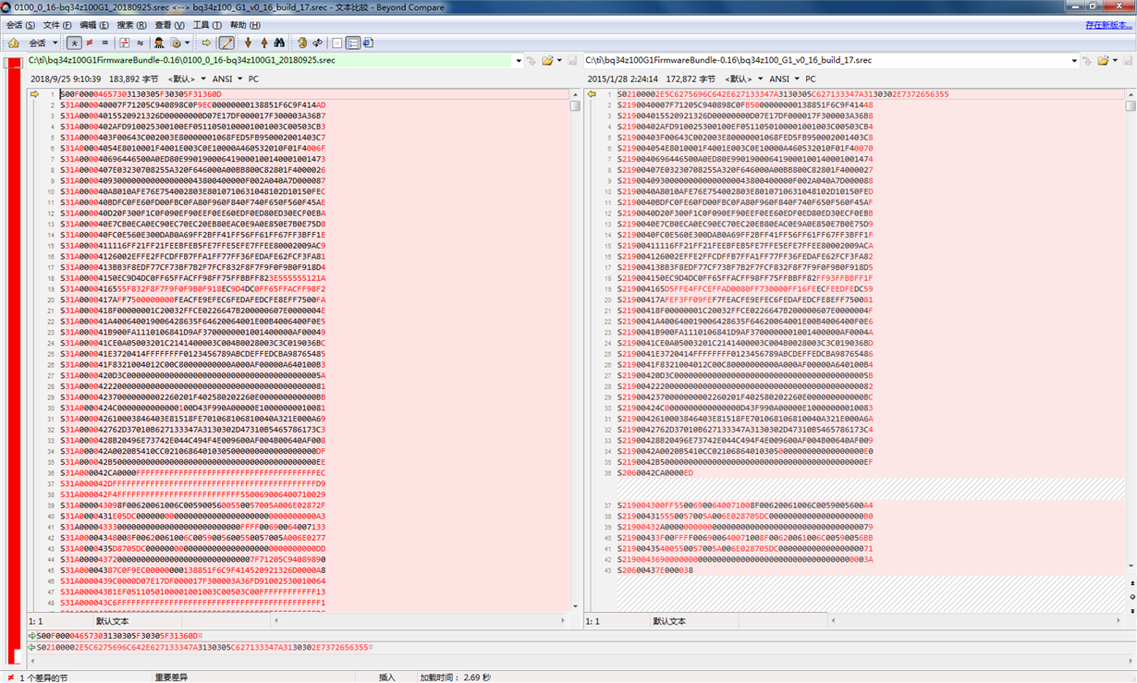Click the Reload refresh icon

[x=317, y=43]
